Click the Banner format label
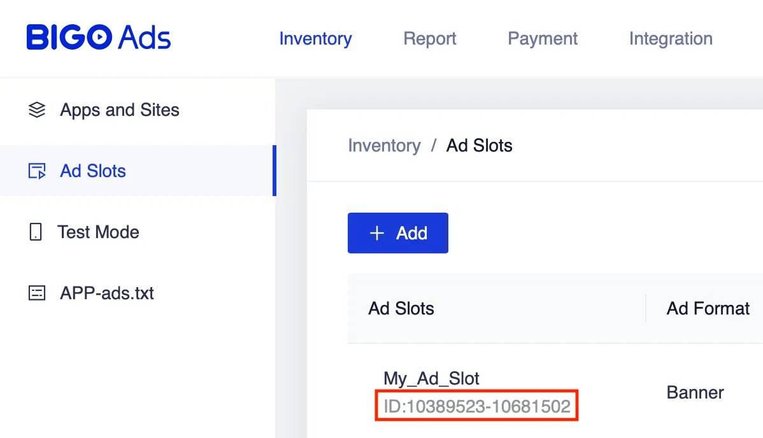 click(694, 393)
